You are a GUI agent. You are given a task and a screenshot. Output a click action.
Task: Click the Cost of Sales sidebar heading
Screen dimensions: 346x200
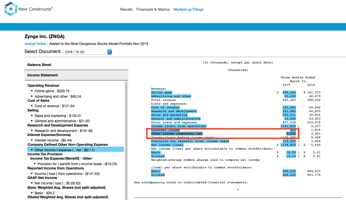[x=38, y=101]
